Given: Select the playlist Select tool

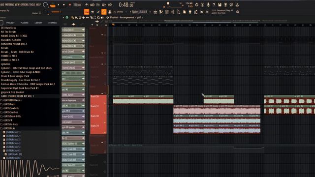Looking at the screenshot, I should coord(95,18).
